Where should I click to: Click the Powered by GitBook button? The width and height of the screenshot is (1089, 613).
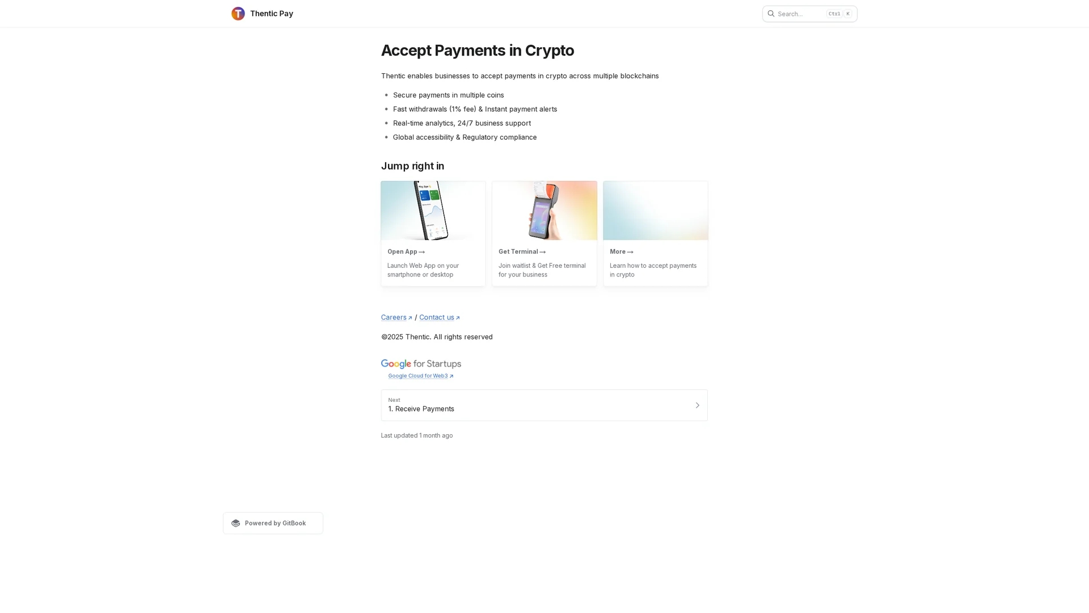click(x=273, y=523)
